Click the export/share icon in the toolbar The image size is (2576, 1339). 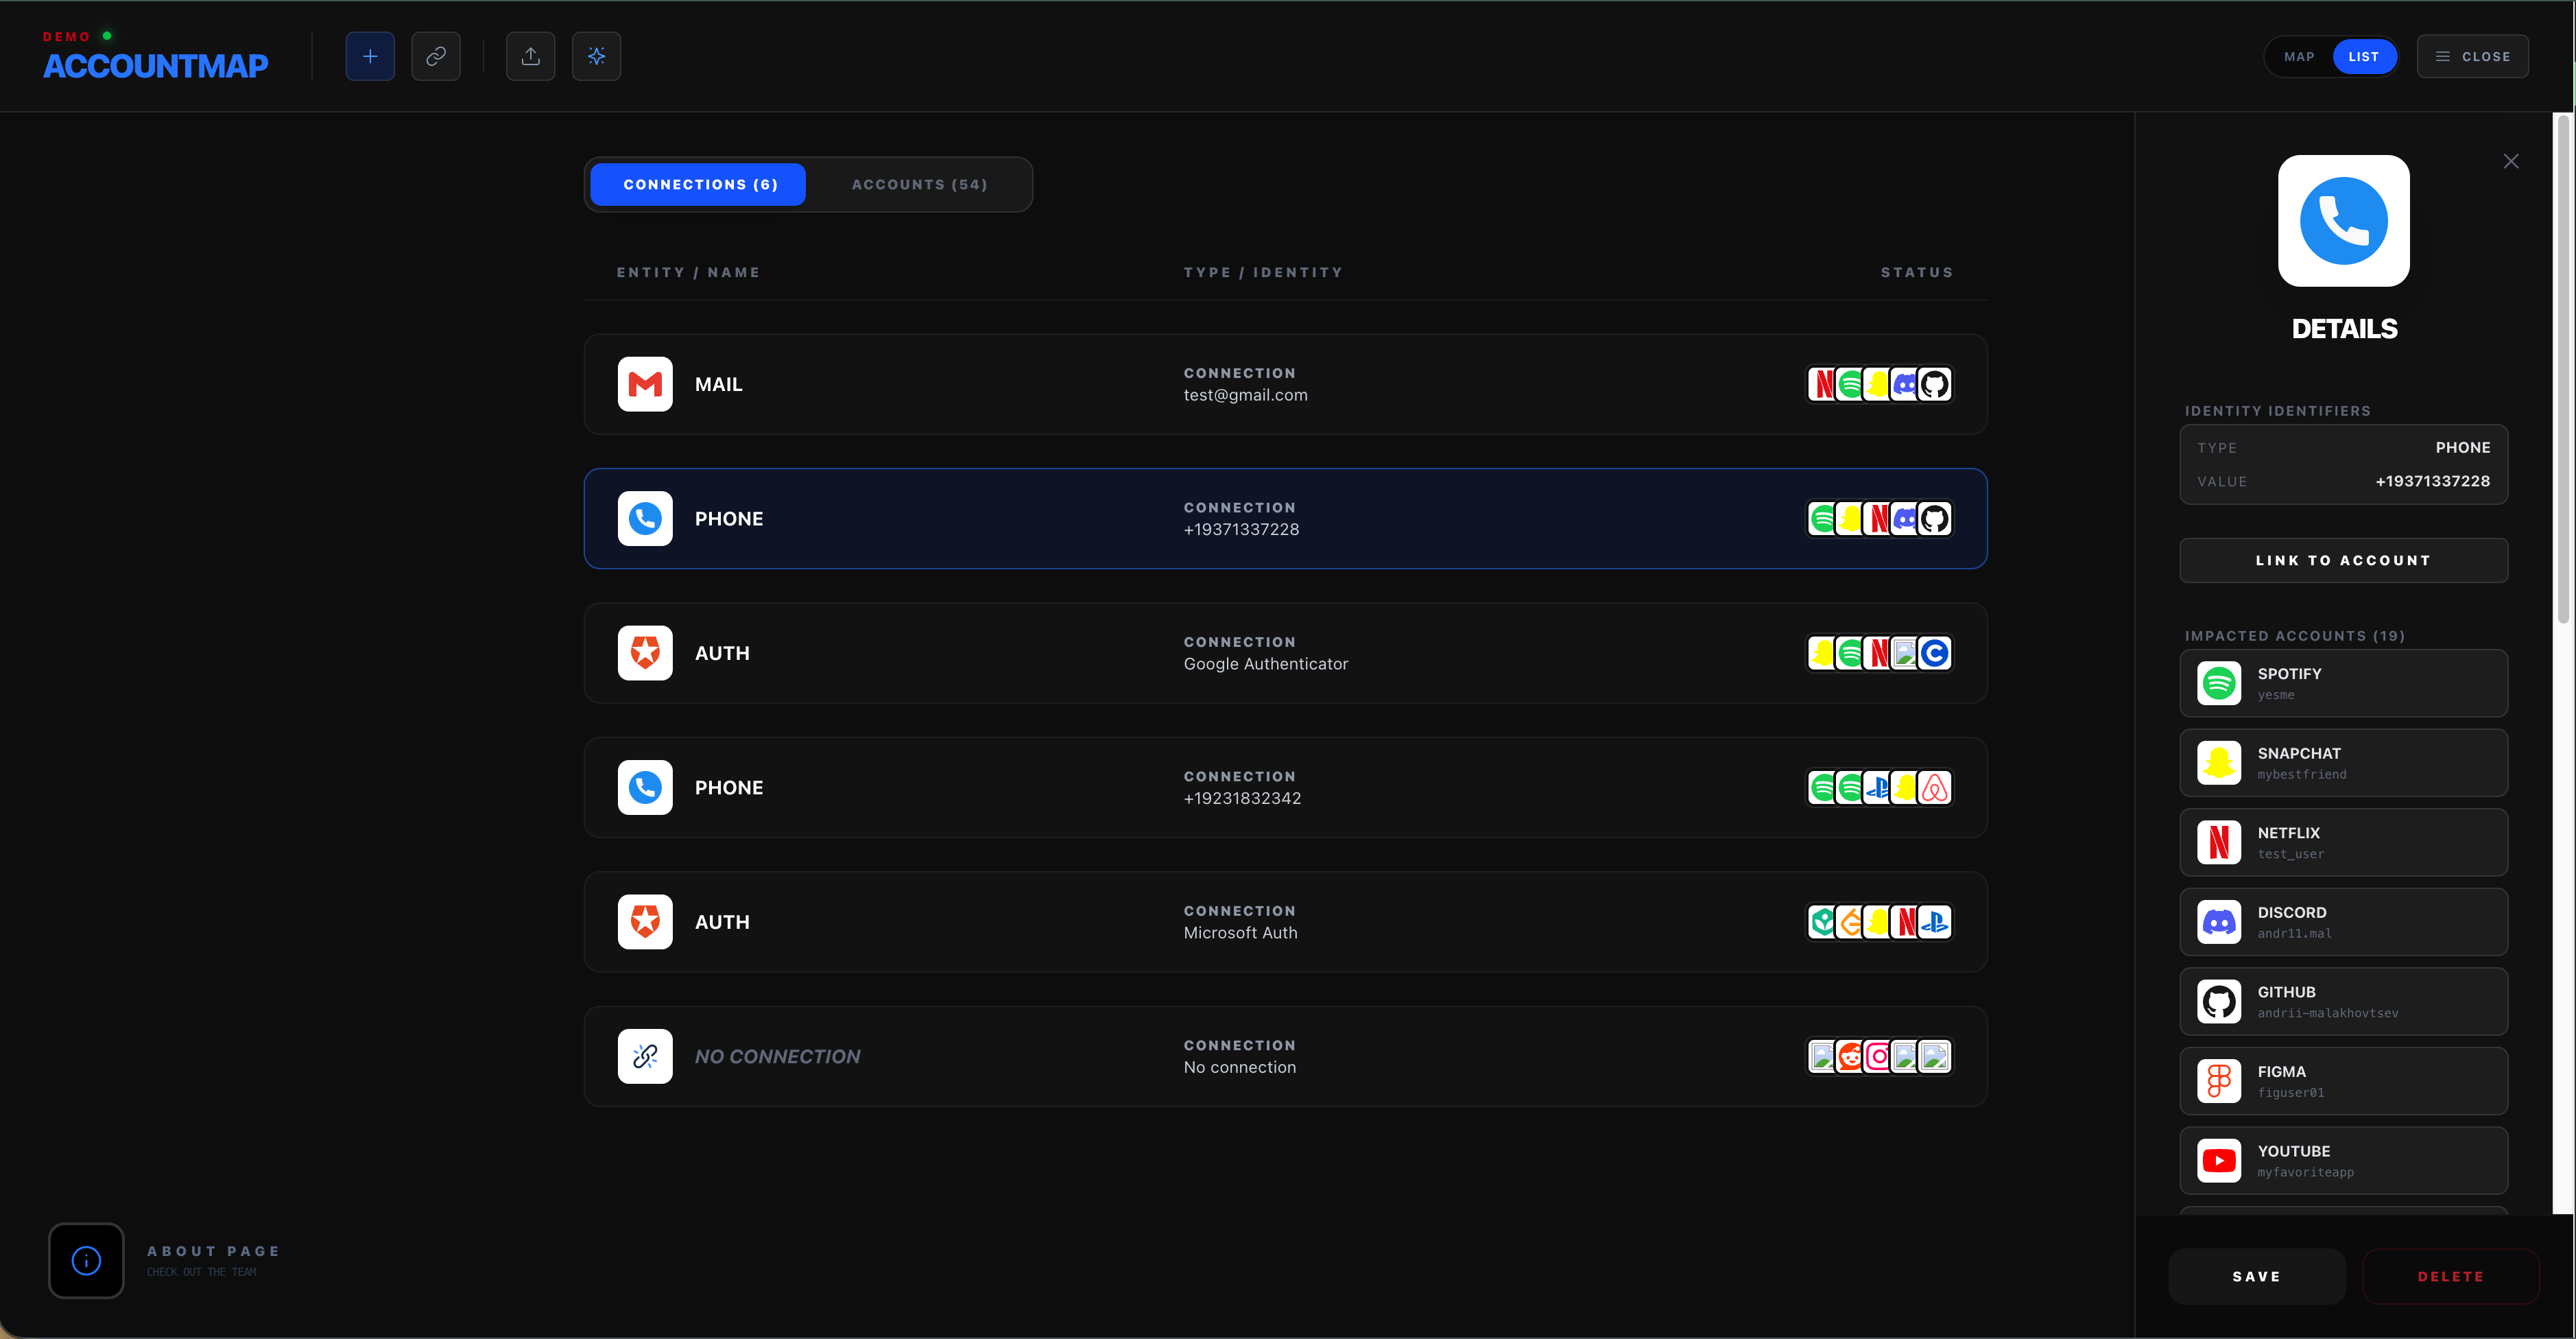pyautogui.click(x=529, y=56)
